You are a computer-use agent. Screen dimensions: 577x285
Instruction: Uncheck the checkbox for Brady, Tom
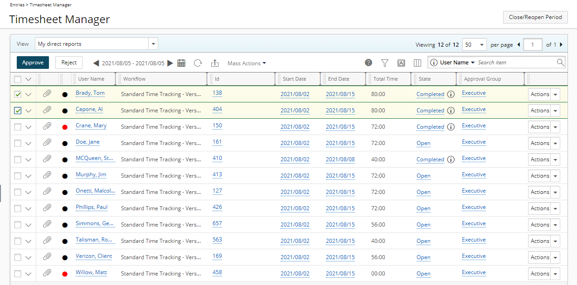point(18,94)
